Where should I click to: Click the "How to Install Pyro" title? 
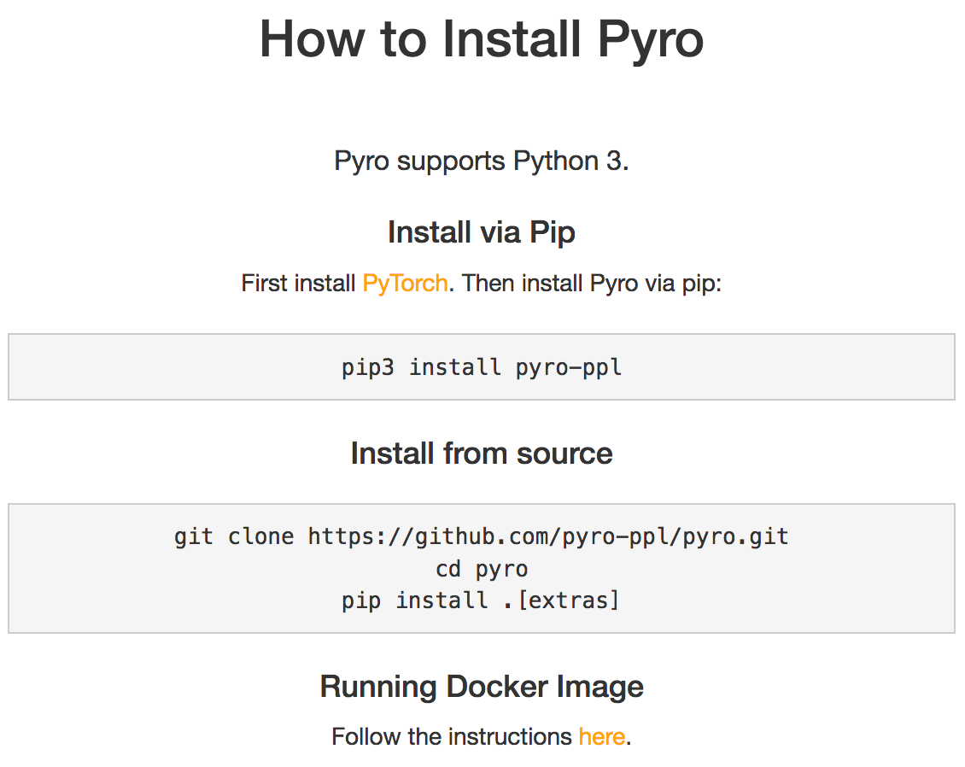tap(482, 39)
